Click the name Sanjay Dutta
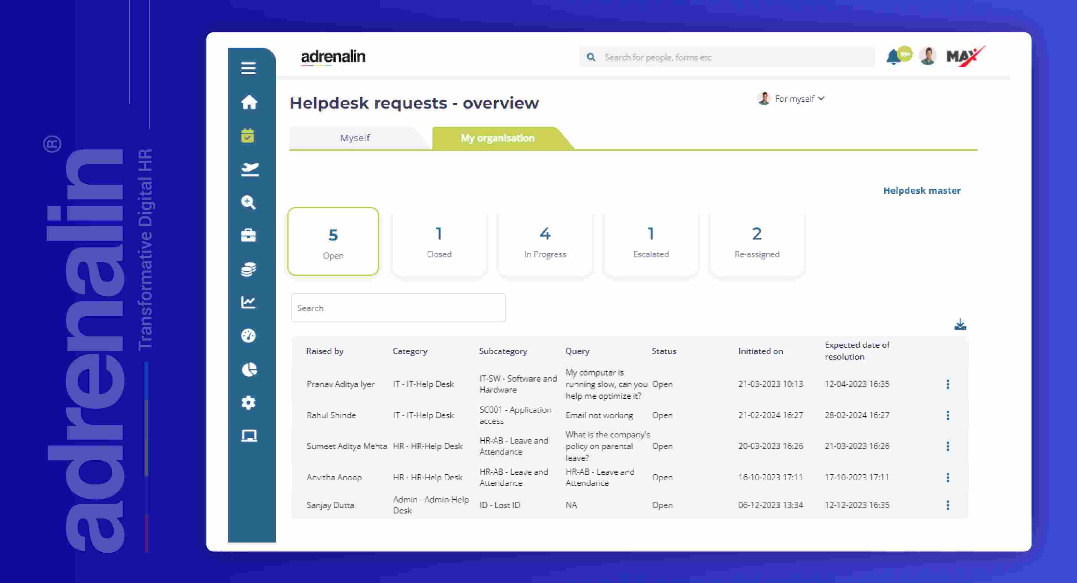The width and height of the screenshot is (1077, 583). pyautogui.click(x=330, y=505)
